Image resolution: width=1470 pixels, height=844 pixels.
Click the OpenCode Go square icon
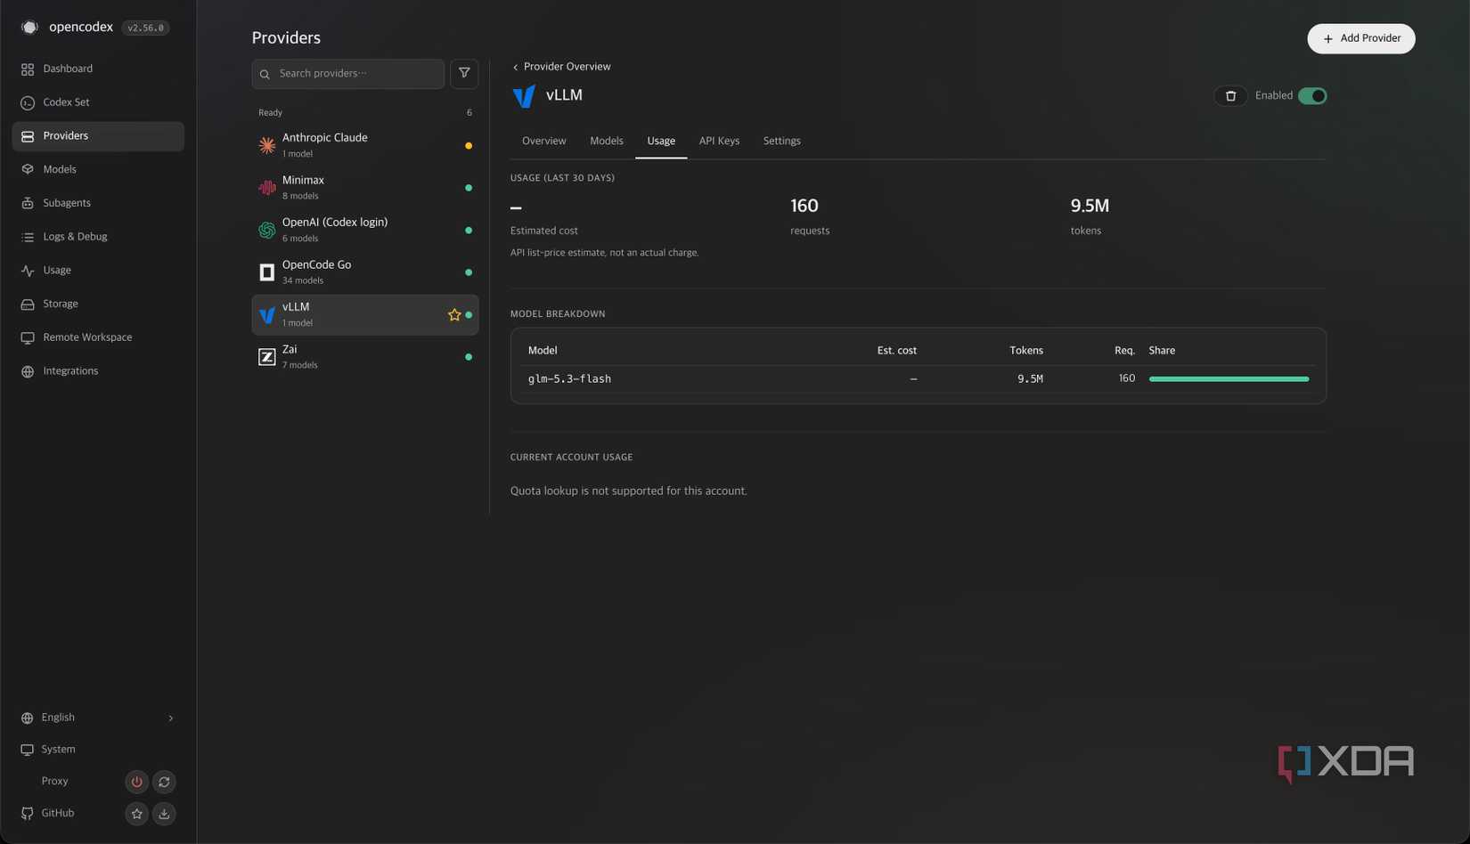(266, 272)
